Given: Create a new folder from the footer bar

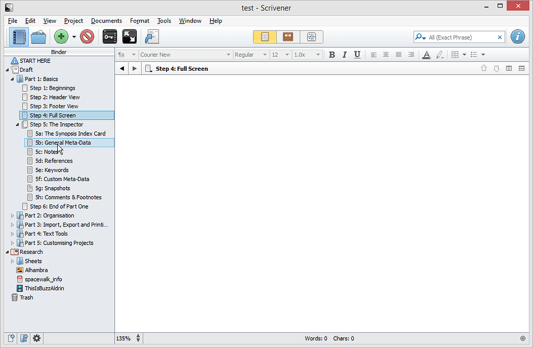Looking at the screenshot, I should (x=24, y=338).
